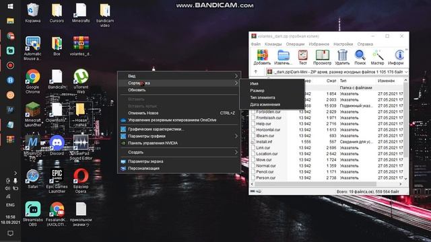Click the Удалить trash icon in WinRAR
Viewport: 431px width, 242px height.
[x=342, y=57]
